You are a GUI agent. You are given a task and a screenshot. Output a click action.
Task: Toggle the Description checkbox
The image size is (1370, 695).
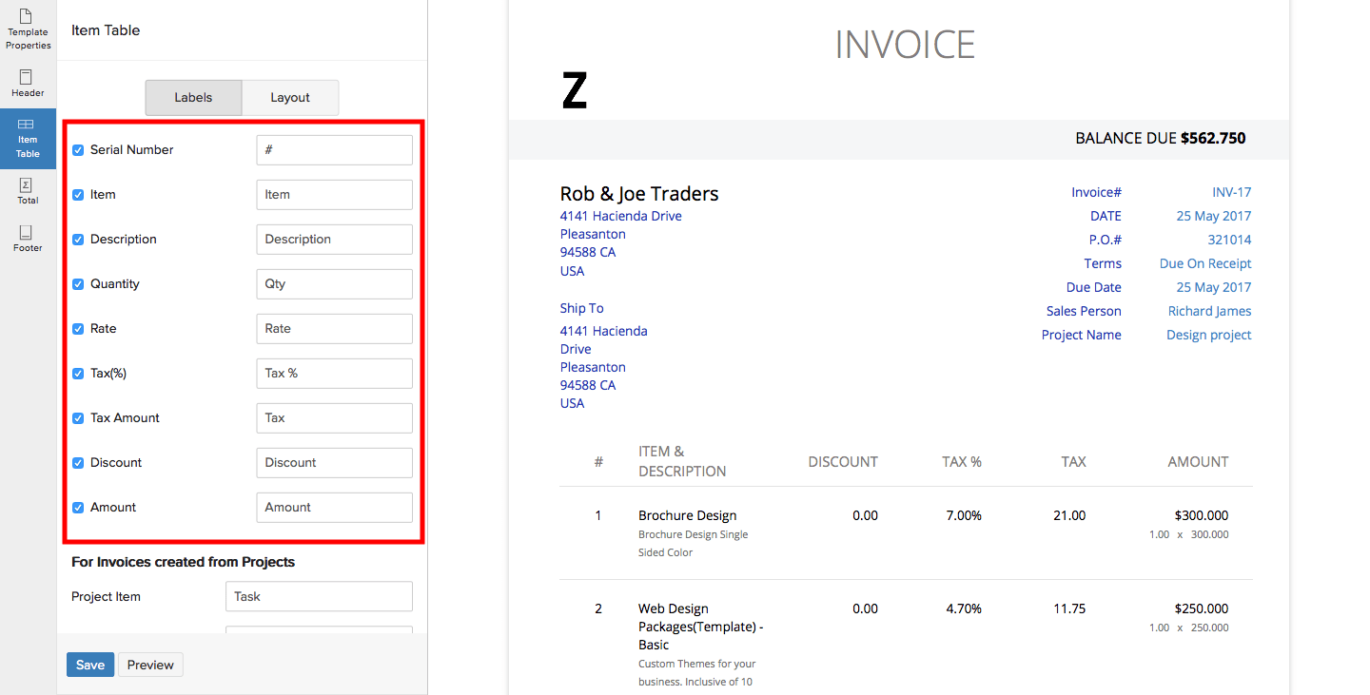coord(78,240)
